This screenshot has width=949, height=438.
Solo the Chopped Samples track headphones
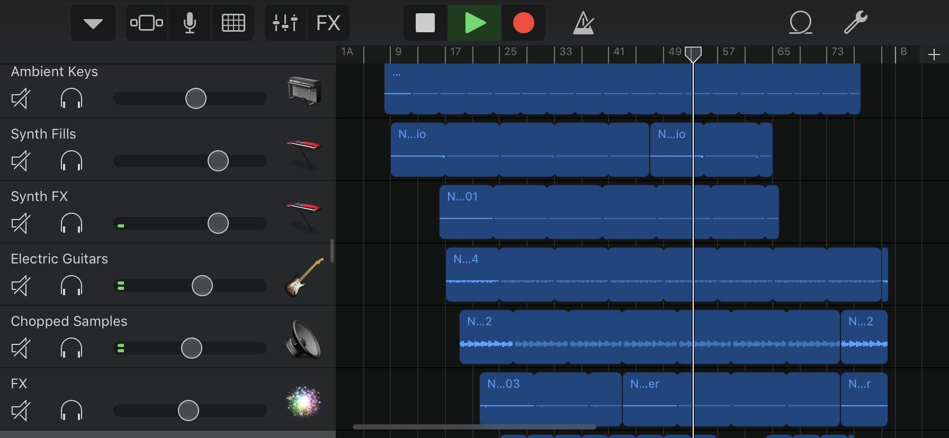[x=71, y=348]
